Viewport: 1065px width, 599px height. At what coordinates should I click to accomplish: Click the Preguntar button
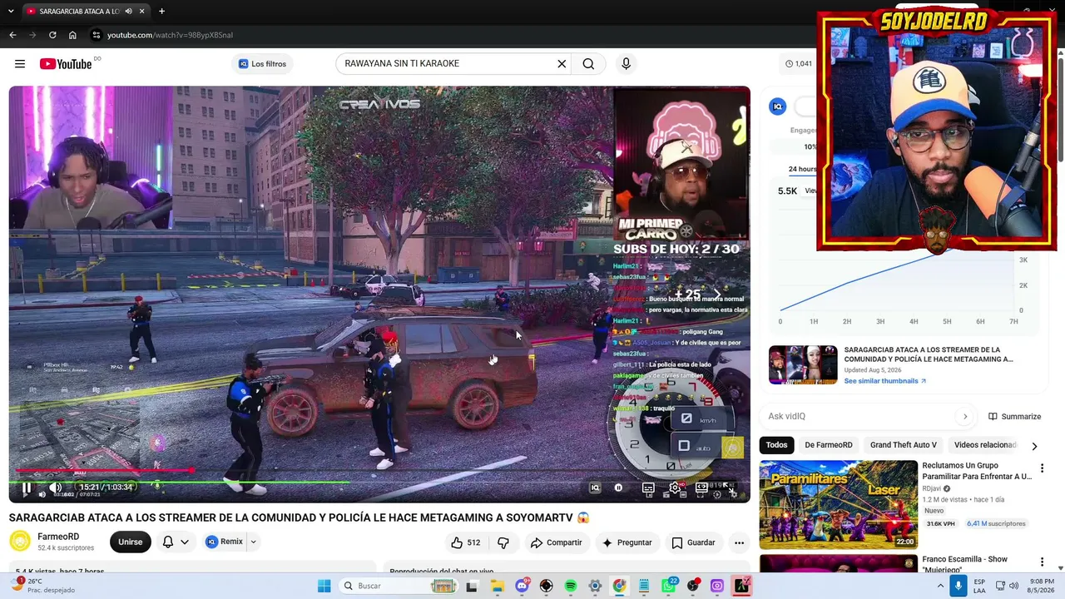(x=627, y=542)
